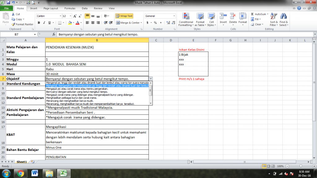The image size is (317, 178).
Task: Click the Zoom slider handle
Action: 301,166
